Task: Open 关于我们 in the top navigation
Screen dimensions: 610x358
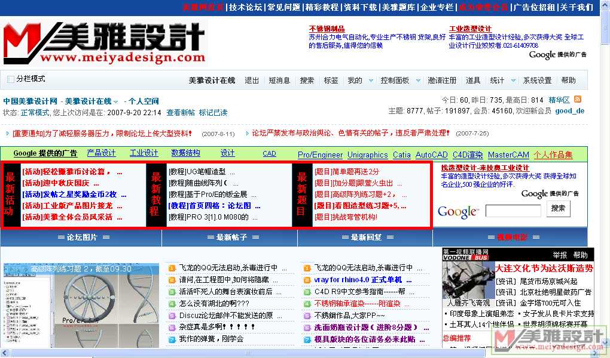Action: (577, 7)
